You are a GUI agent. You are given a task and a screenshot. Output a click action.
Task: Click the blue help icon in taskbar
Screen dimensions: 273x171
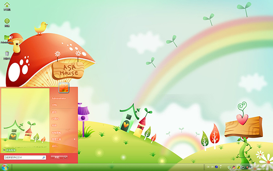[217, 167]
